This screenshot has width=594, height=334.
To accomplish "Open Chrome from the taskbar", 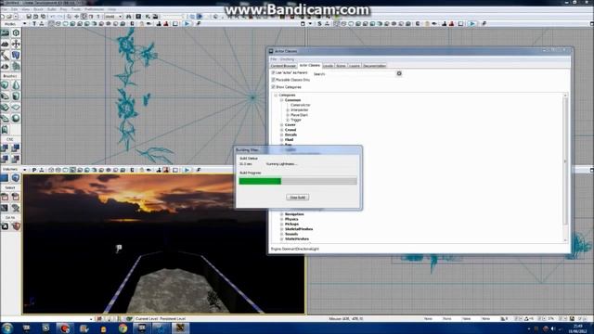I will point(123,328).
